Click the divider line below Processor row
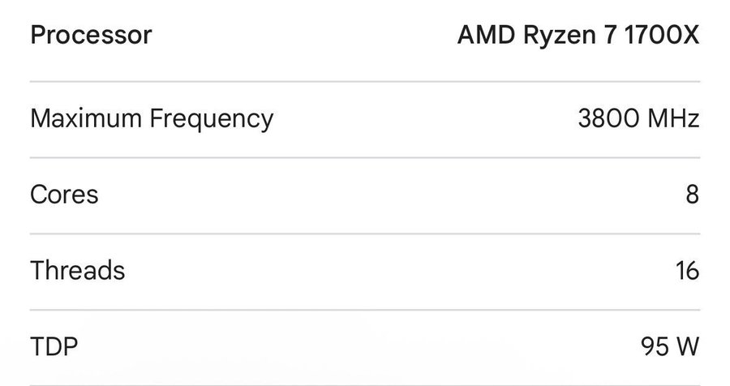730x386 pixels. tap(365, 81)
